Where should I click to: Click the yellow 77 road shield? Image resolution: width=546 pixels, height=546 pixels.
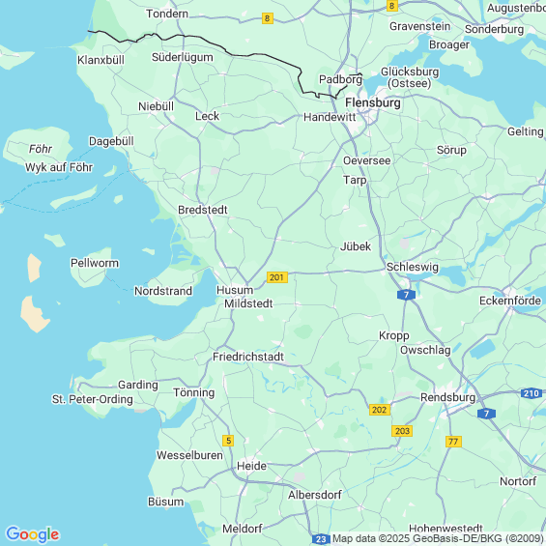coord(453,442)
